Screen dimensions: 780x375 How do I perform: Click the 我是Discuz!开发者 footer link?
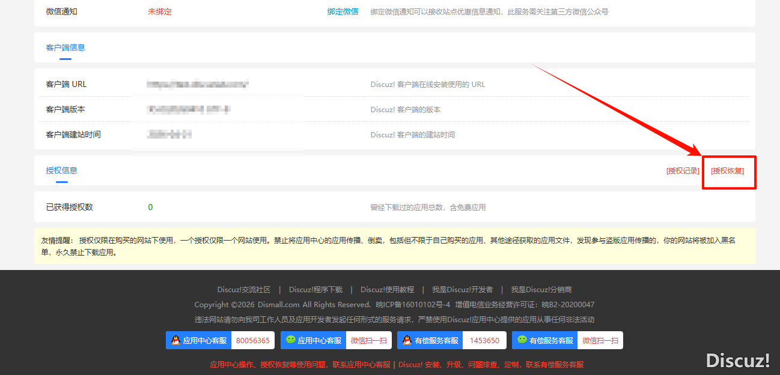coord(462,289)
